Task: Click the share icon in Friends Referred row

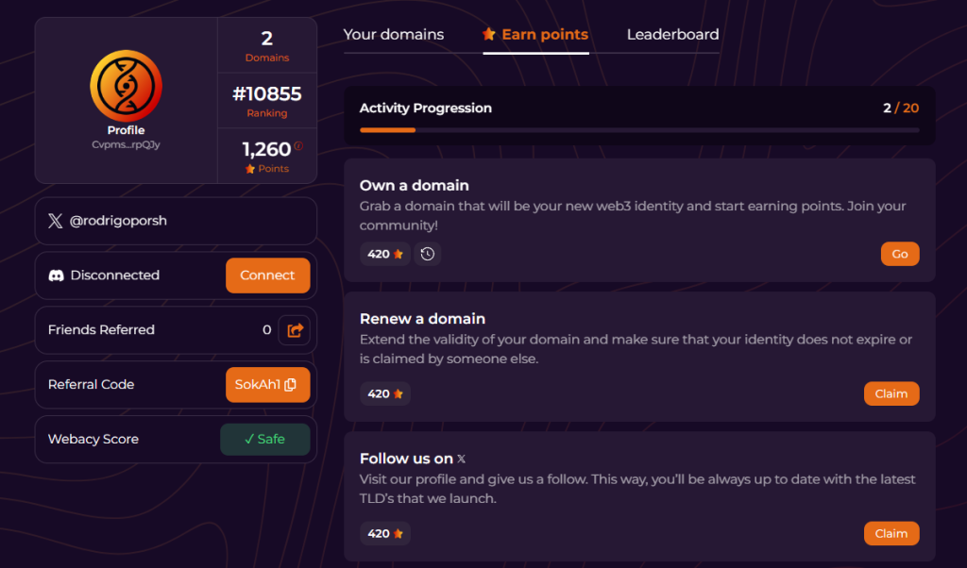Action: click(294, 330)
